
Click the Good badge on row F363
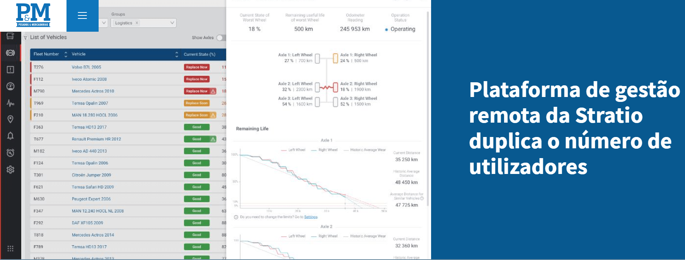pyautogui.click(x=196, y=127)
